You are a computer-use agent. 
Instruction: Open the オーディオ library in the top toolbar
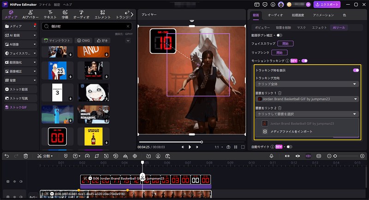click(82, 14)
